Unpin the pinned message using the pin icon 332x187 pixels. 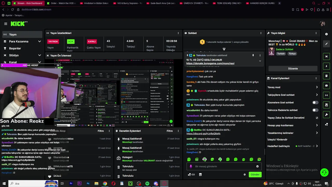(253, 55)
